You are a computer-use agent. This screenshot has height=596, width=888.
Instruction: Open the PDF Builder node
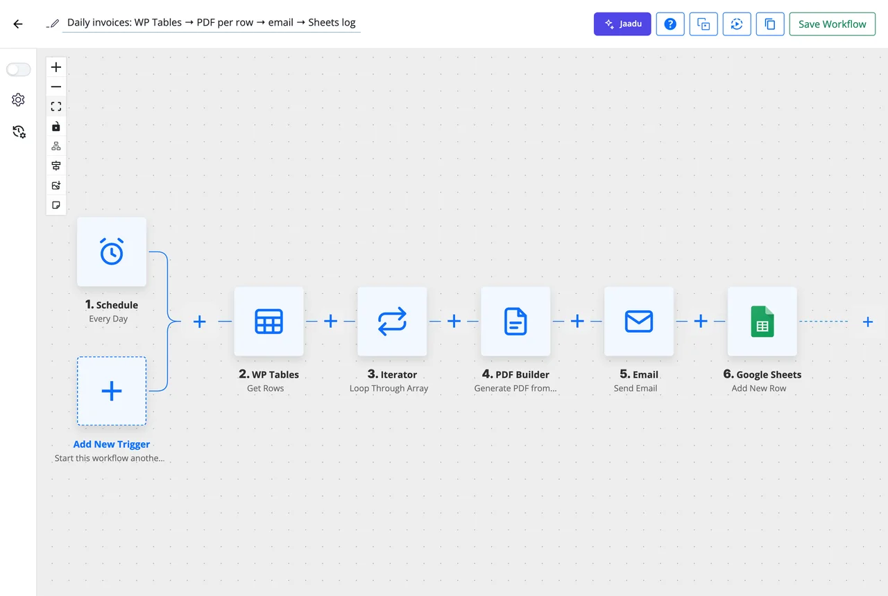click(515, 322)
